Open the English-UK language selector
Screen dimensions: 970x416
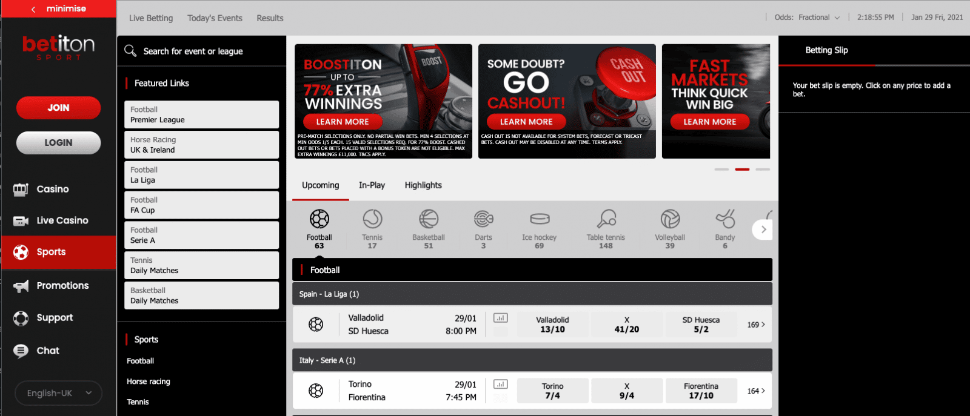pyautogui.click(x=58, y=393)
